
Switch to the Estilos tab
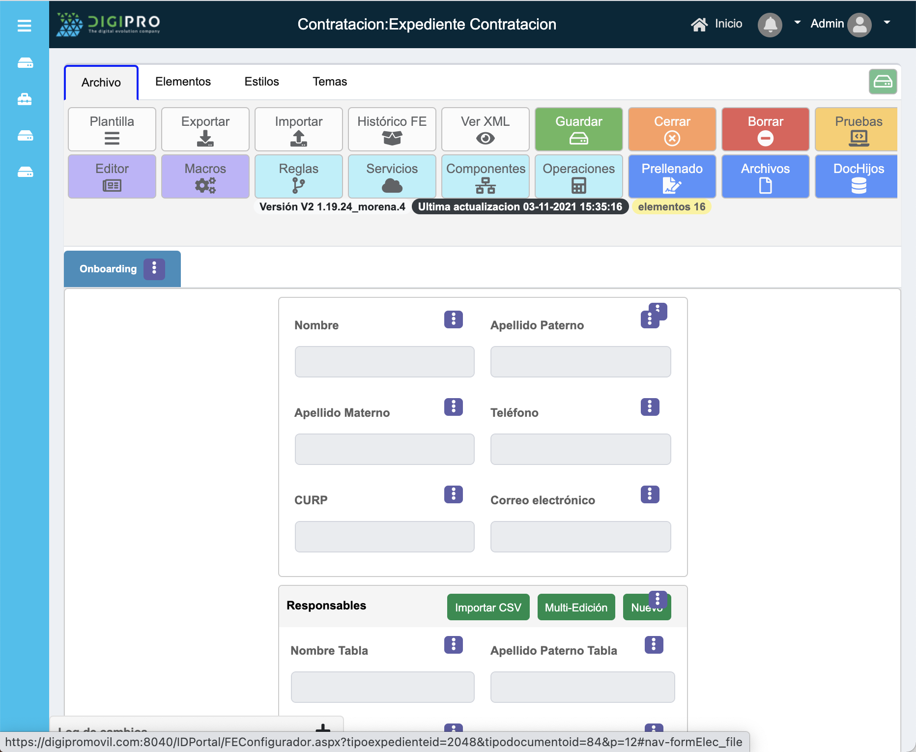[x=261, y=82]
